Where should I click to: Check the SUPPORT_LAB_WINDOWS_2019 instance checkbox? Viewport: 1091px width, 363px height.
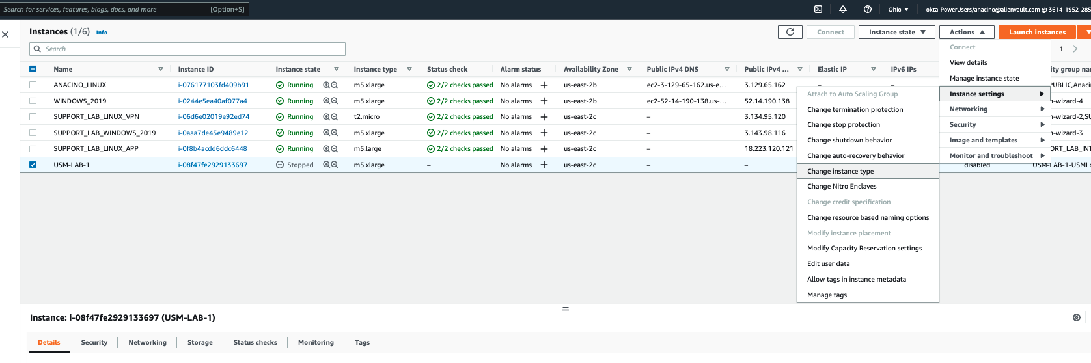[33, 133]
